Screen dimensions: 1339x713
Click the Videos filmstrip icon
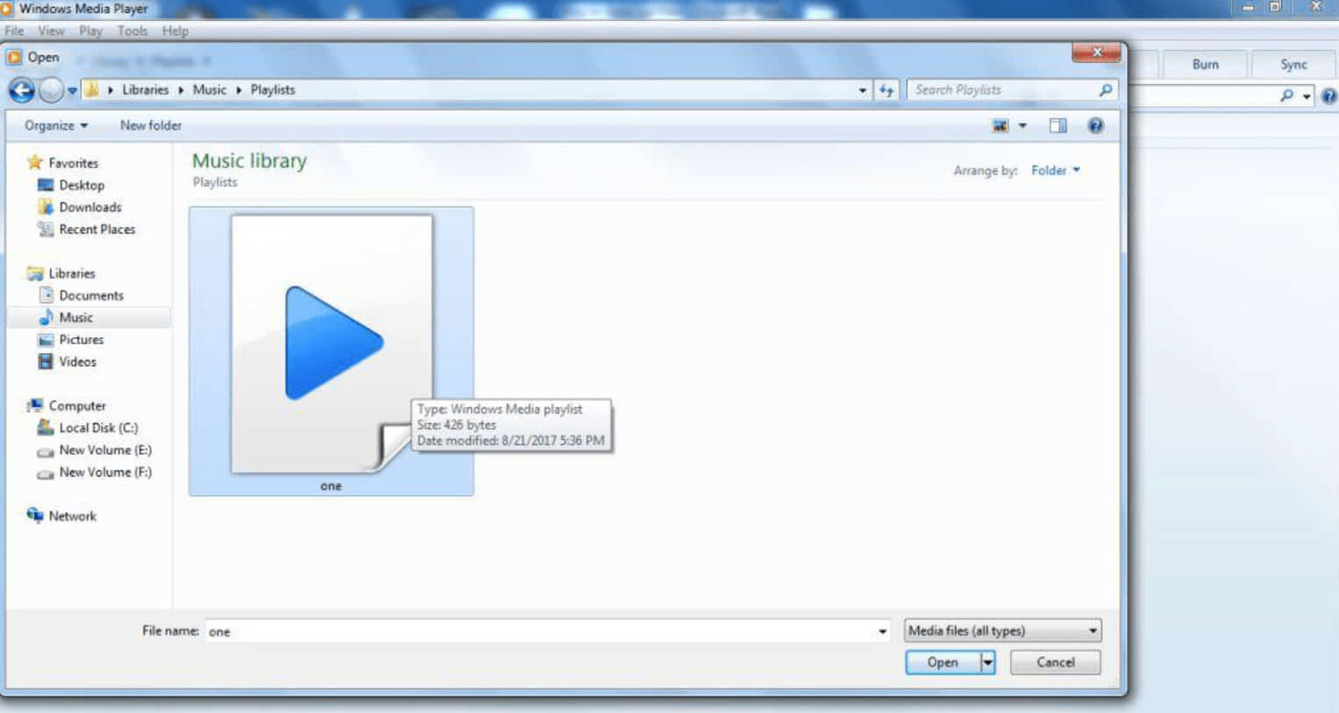point(46,361)
